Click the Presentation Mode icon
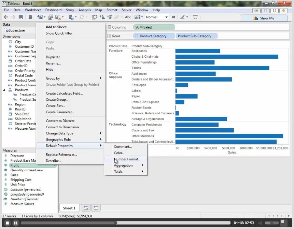The image size is (294, 229). click(196, 17)
